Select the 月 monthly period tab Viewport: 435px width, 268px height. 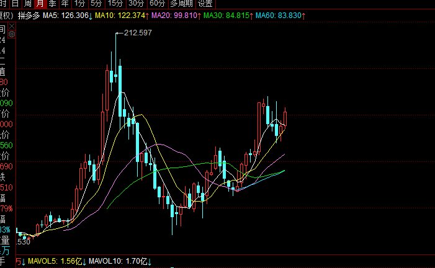click(39, 4)
